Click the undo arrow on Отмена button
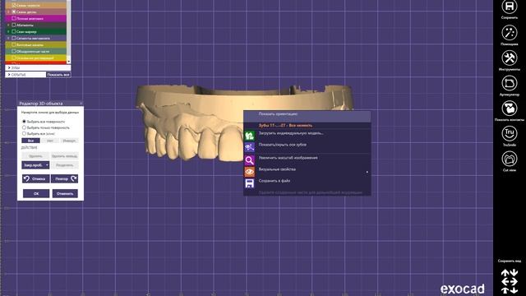526x296 pixels. point(27,178)
